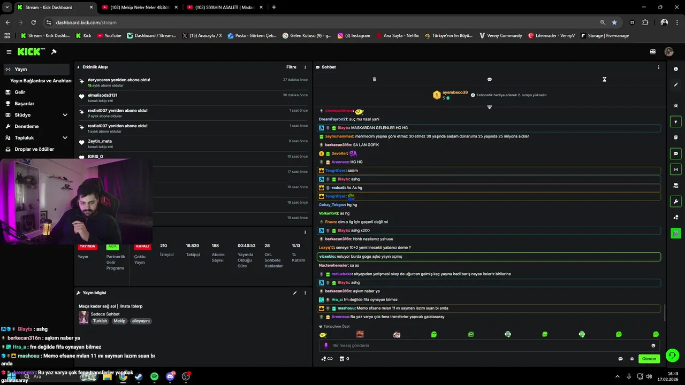The image size is (685, 385).
Task: Click the pencil edit icon in right sidebar
Action: [x=676, y=84]
